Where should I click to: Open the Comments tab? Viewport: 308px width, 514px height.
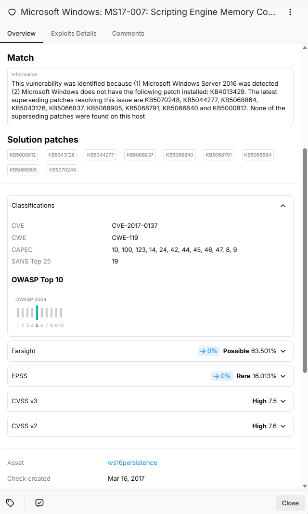tap(128, 33)
